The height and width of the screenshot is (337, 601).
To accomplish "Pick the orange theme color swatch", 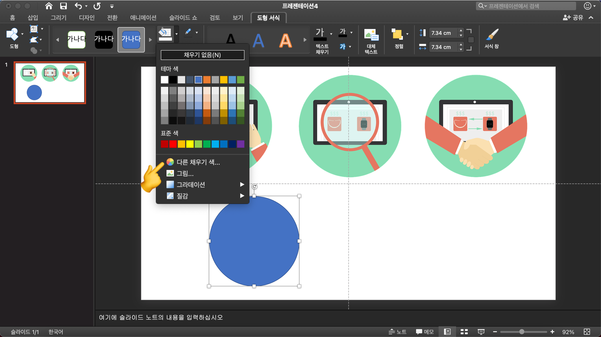I will [x=207, y=80].
